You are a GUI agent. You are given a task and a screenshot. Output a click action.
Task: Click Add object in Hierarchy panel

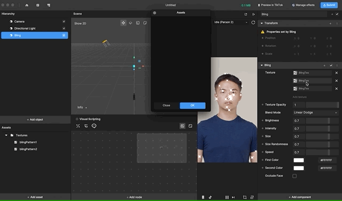tap(35, 119)
